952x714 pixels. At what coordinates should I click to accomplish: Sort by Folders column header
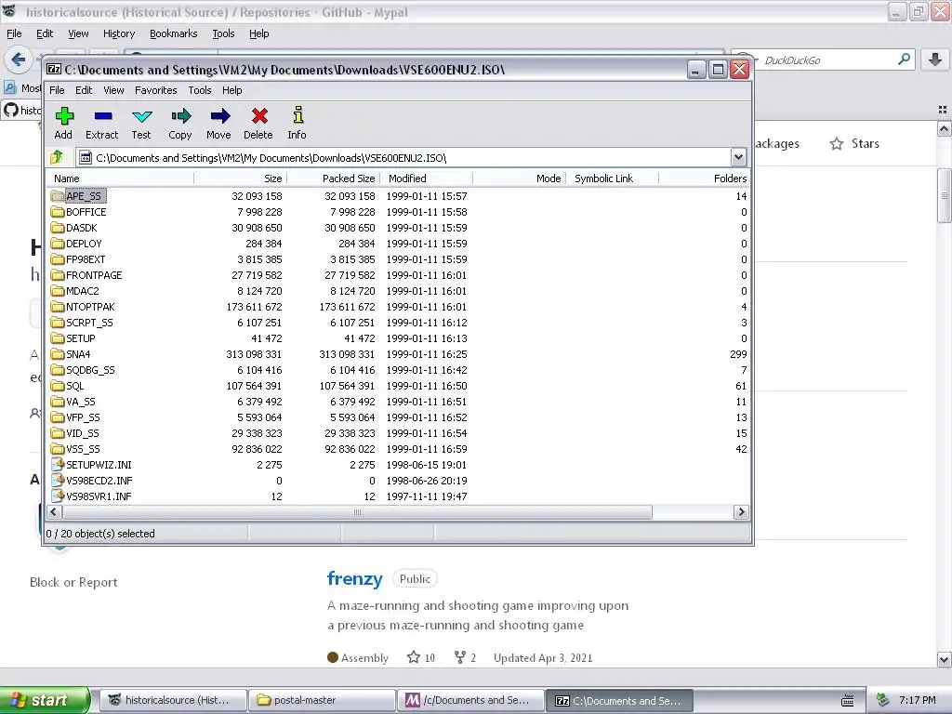(705, 178)
